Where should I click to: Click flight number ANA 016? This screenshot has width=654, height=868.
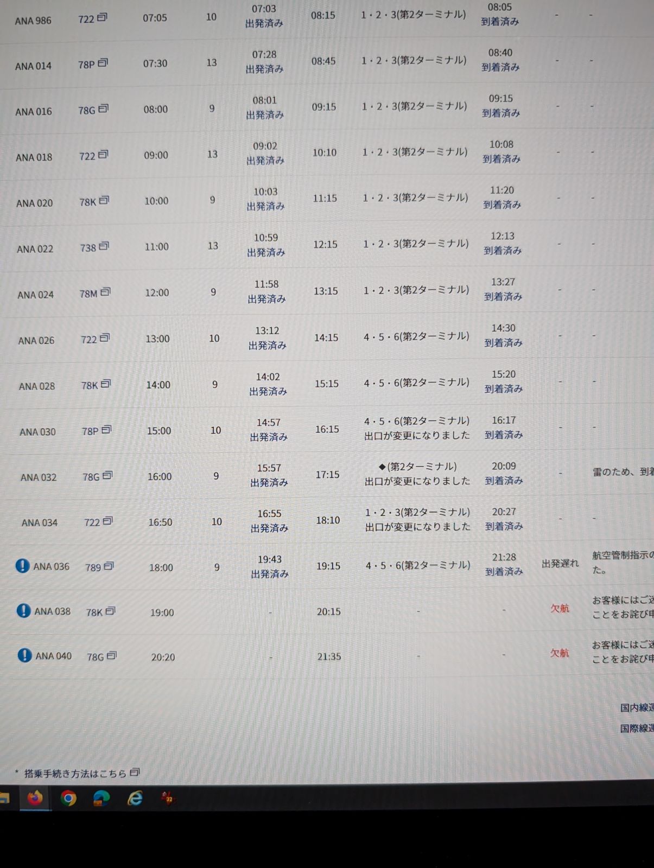pyautogui.click(x=34, y=112)
